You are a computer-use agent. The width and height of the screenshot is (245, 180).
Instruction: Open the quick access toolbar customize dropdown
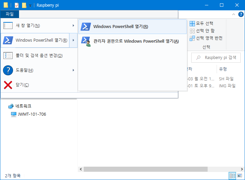click(30, 6)
